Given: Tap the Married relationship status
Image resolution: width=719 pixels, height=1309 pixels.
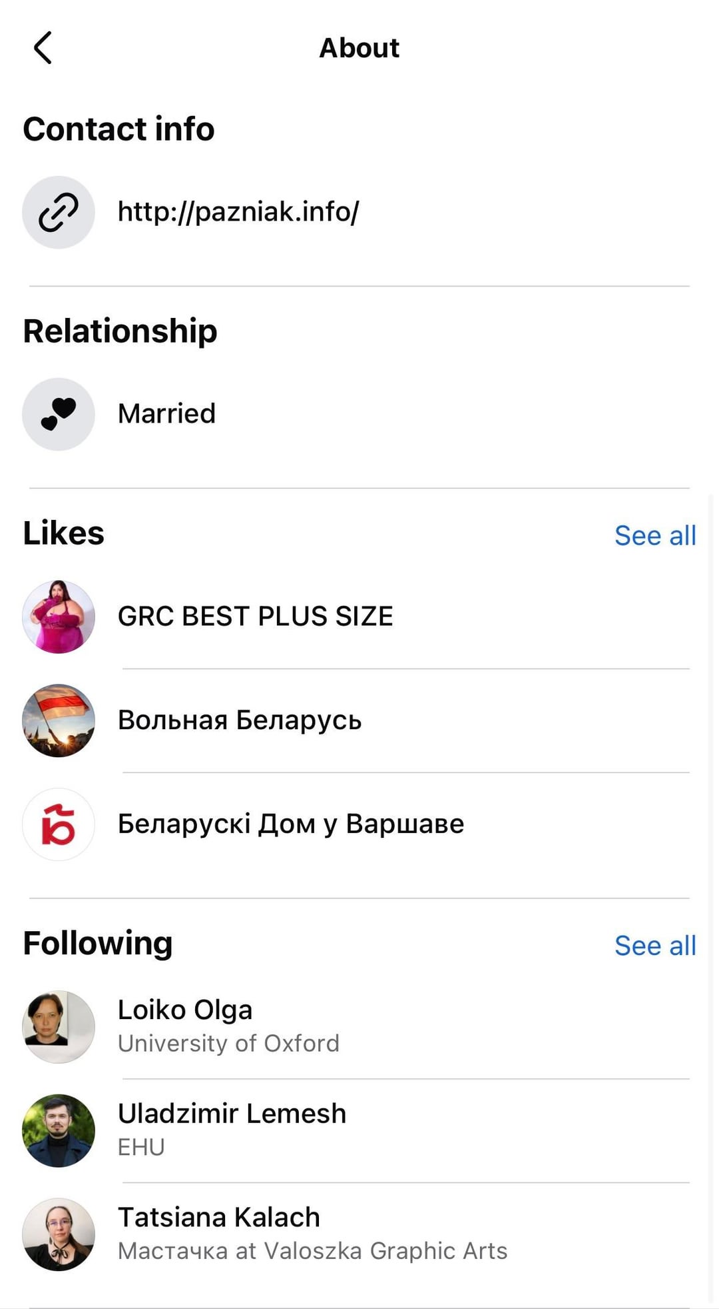Looking at the screenshot, I should 166,414.
